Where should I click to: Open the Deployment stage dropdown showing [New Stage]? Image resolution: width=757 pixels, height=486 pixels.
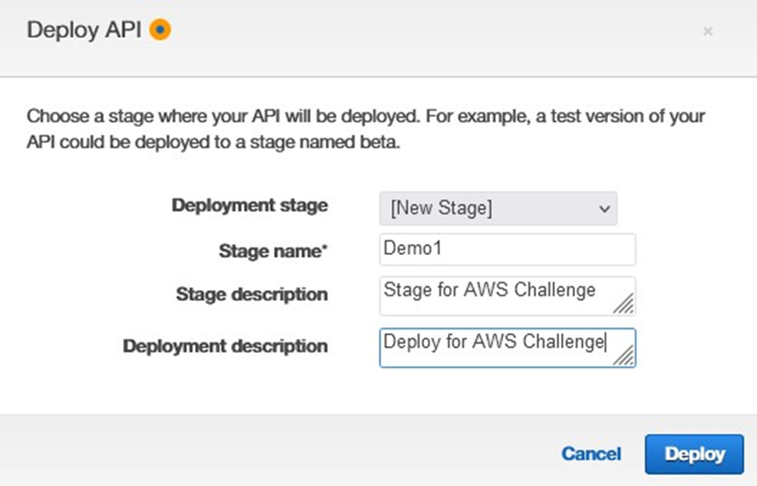[498, 208]
